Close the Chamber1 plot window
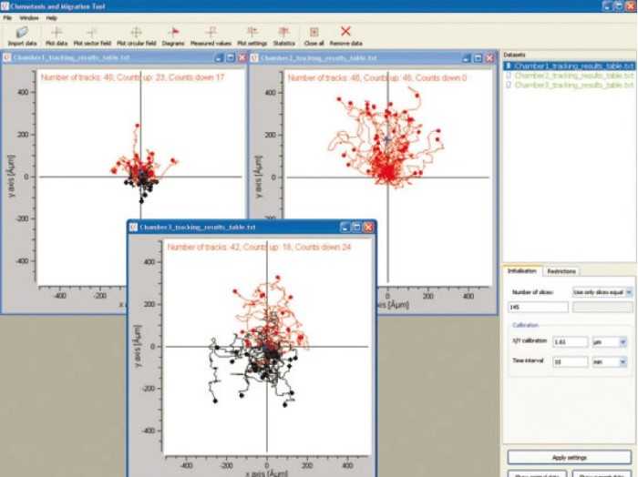The image size is (638, 477). (x=242, y=57)
